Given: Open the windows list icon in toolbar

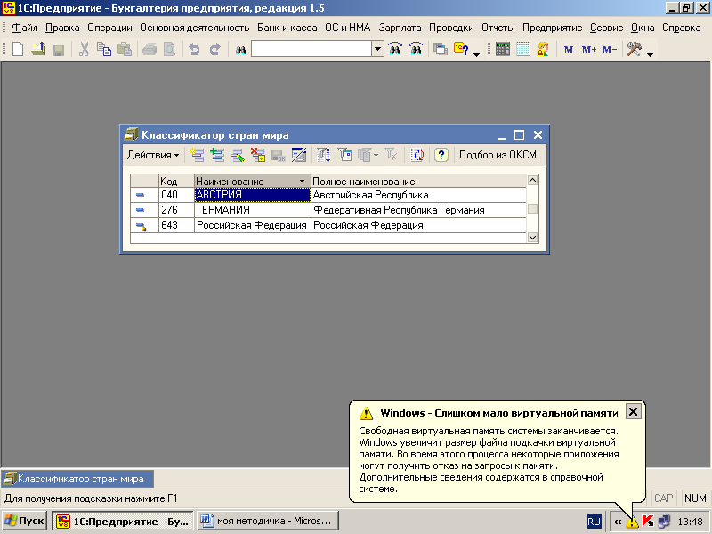Looking at the screenshot, I should [440, 49].
